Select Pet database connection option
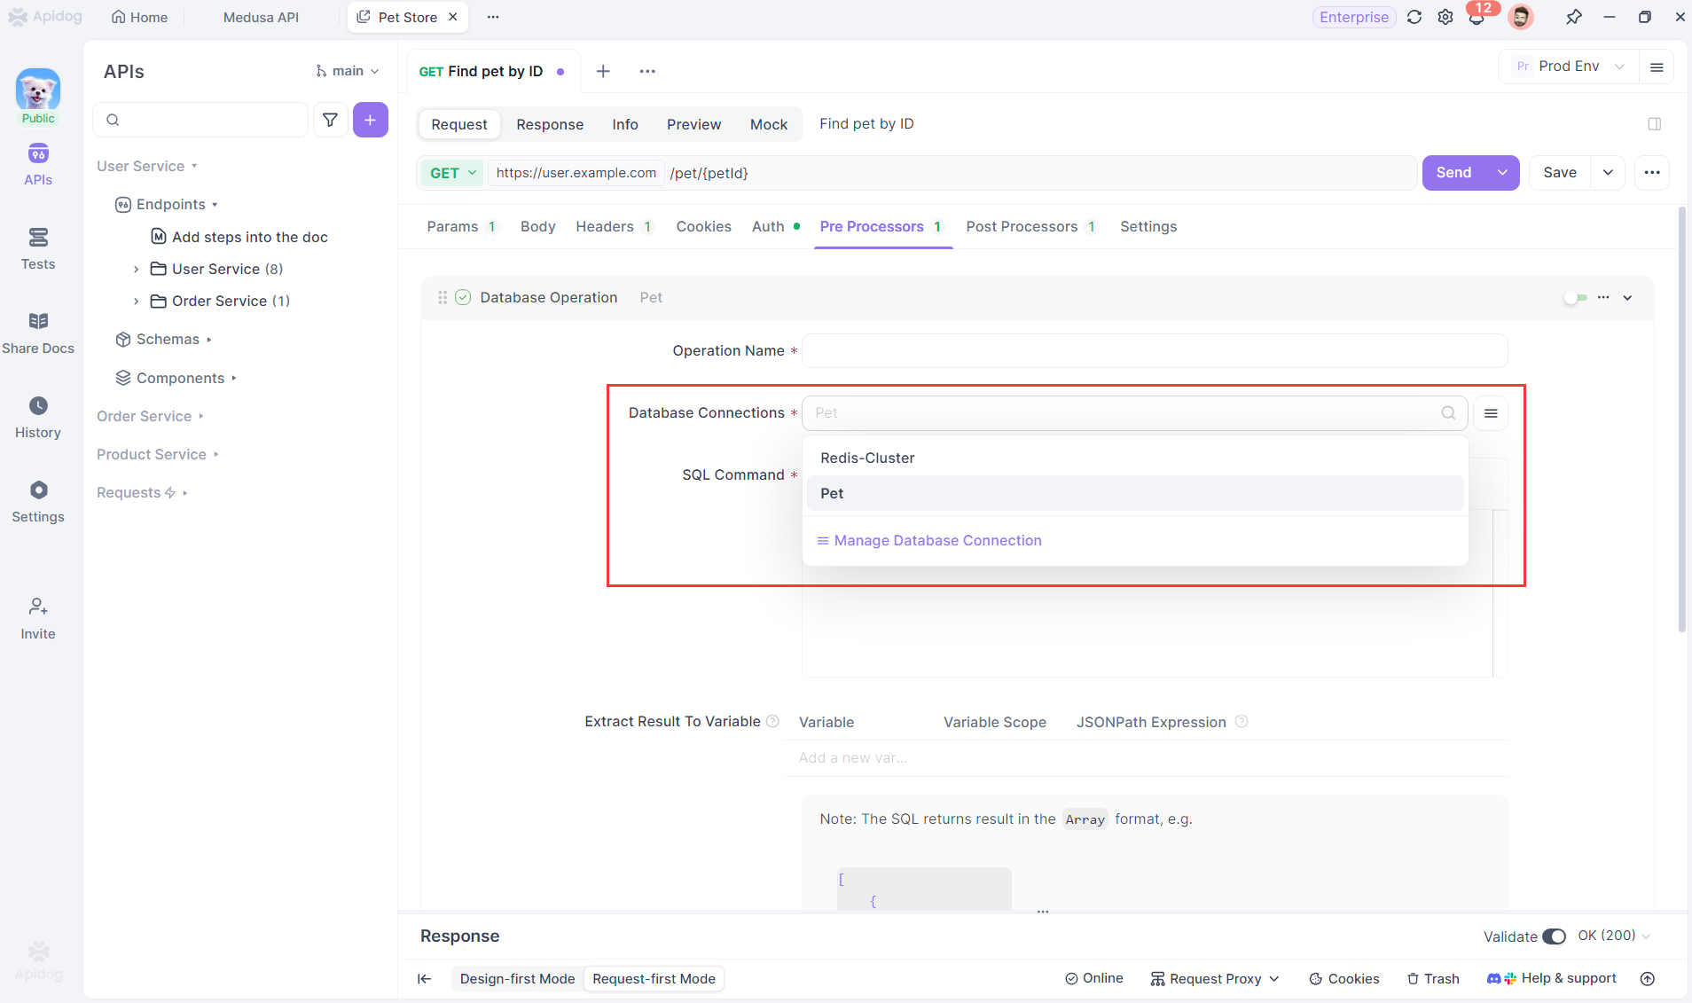Screen dimensions: 1692x1003 pos(1135,494)
